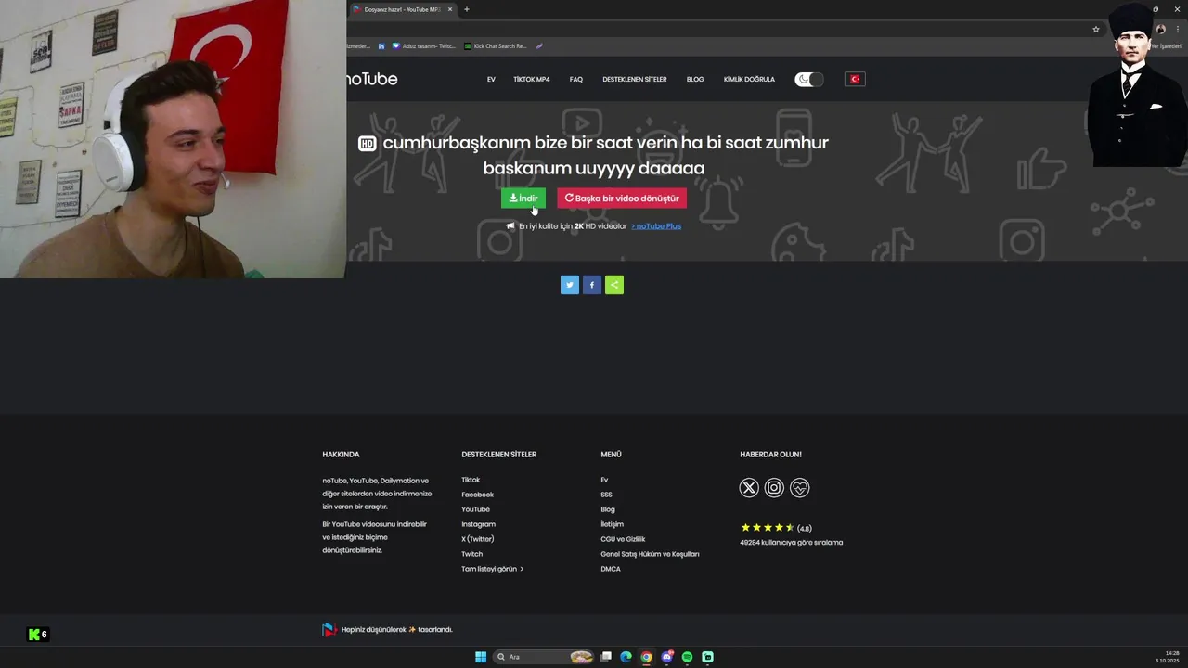Open Spotify from the taskbar
The image size is (1188, 668).
[x=688, y=657]
